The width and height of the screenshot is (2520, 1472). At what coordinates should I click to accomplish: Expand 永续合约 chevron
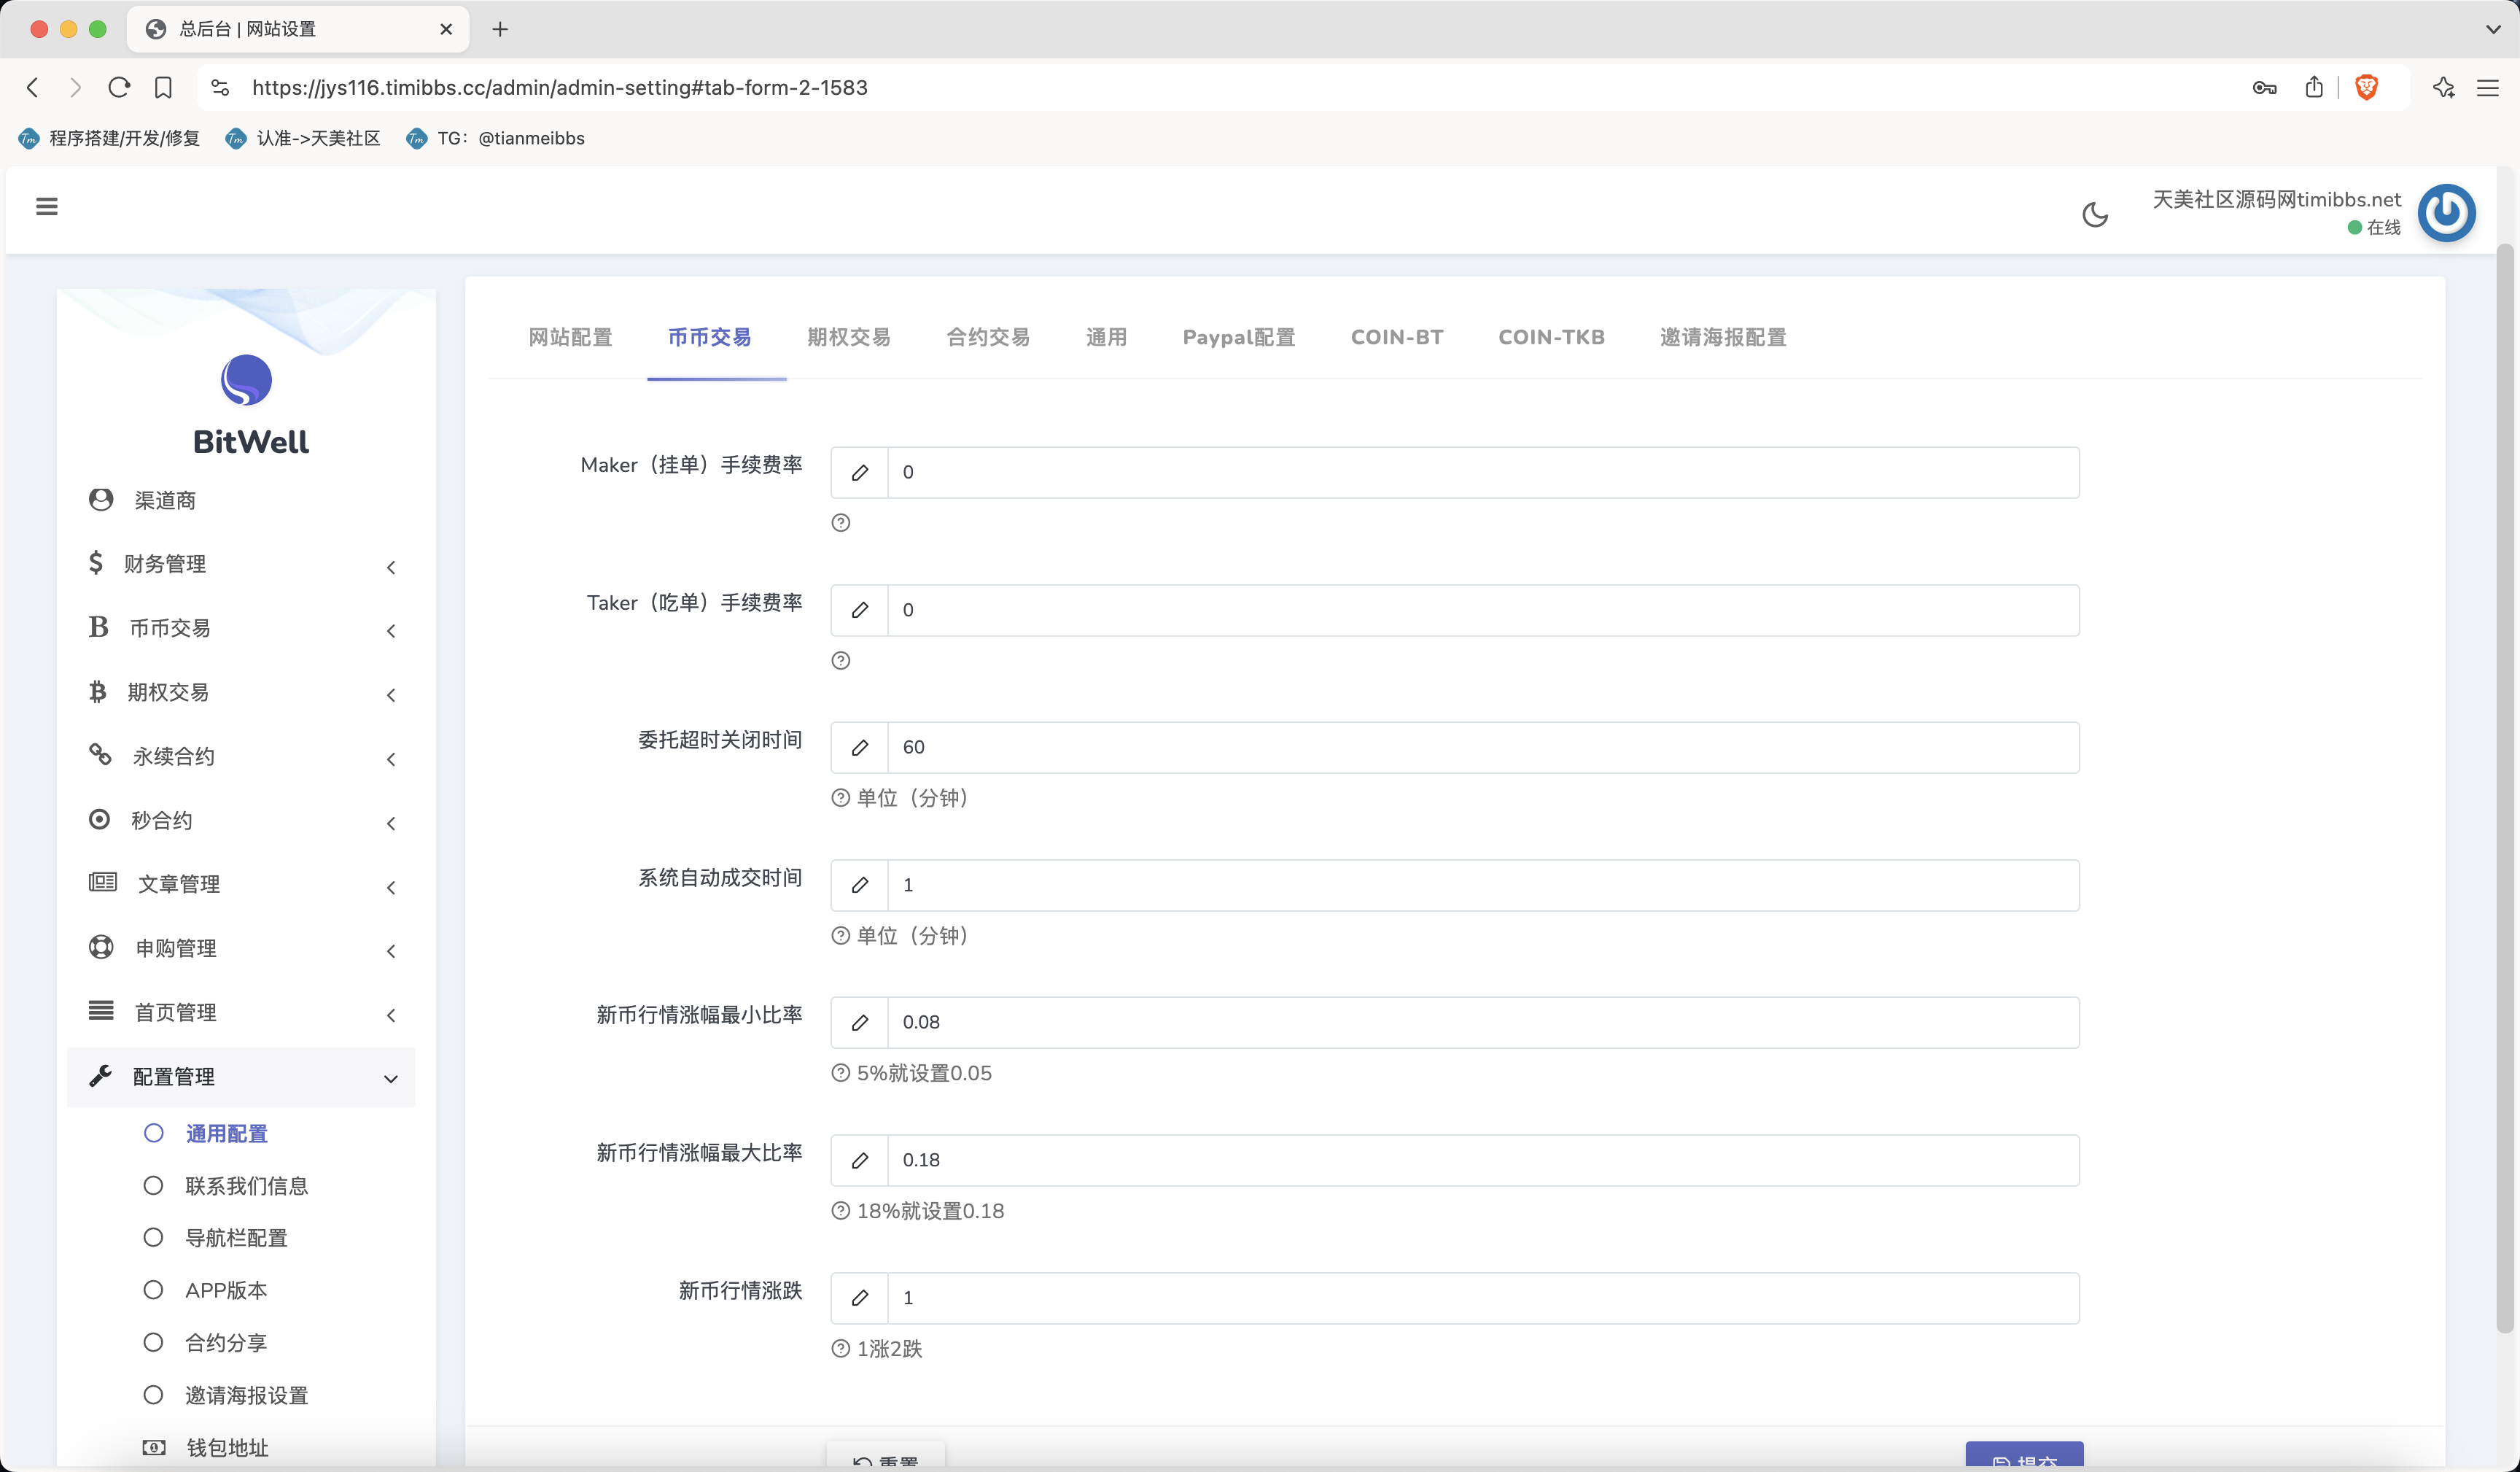(391, 759)
